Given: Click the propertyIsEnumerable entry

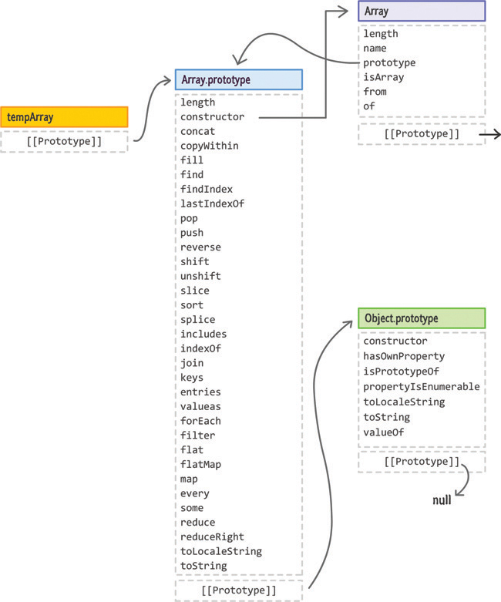Looking at the screenshot, I should [x=422, y=387].
